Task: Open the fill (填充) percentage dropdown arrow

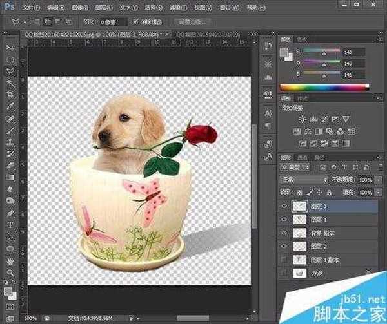Action: (379, 193)
